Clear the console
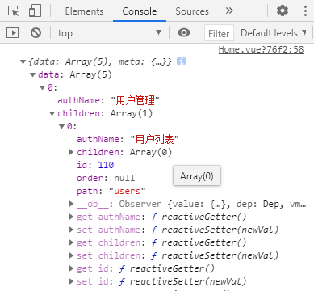 pyautogui.click(x=36, y=33)
